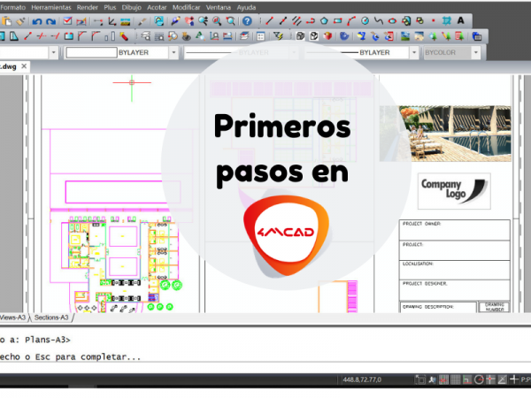The height and width of the screenshot is (398, 531).
Task: Click the LOCALISATION title block field
Action: pos(455,270)
